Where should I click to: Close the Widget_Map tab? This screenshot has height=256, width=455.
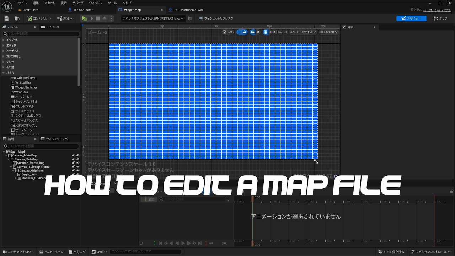point(162,10)
